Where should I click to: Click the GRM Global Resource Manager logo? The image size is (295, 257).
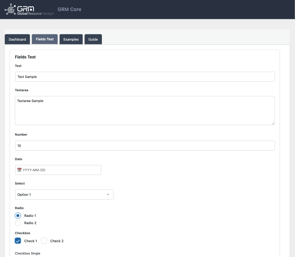tap(29, 9)
